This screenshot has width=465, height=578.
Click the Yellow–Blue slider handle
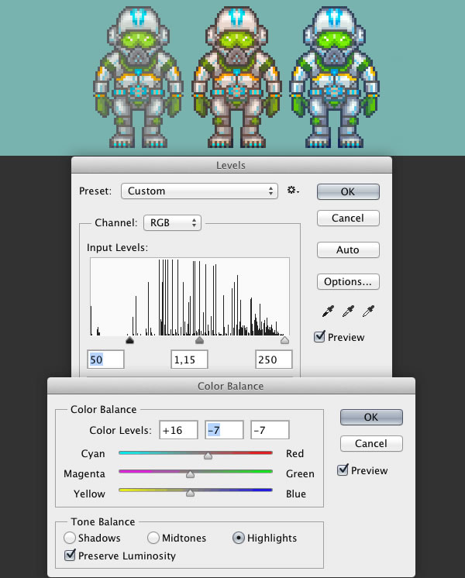point(191,493)
